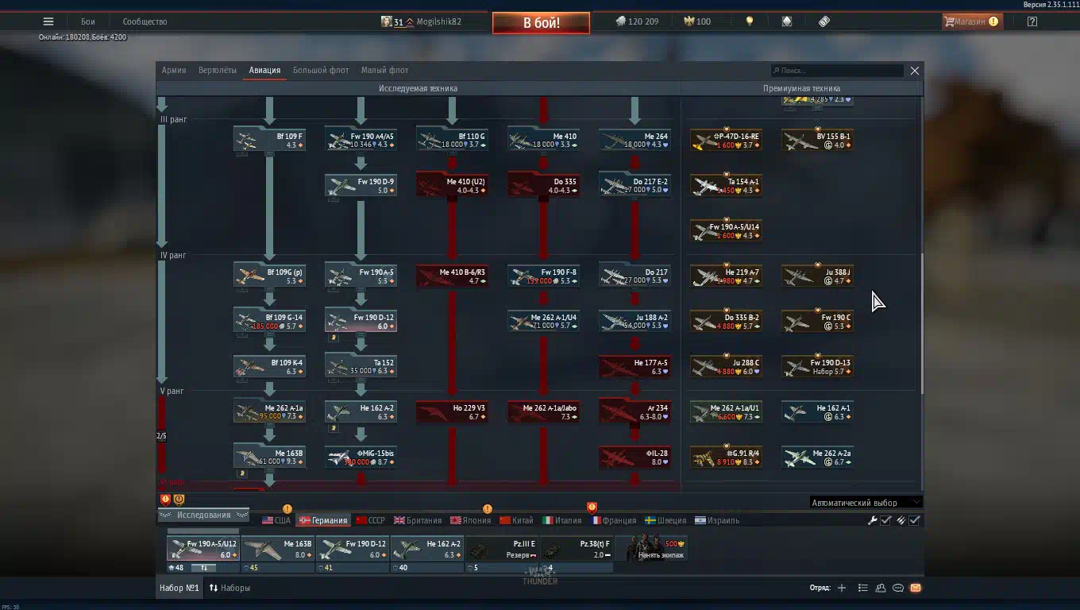
Task: Open the chat bubble icon
Action: [x=898, y=588]
